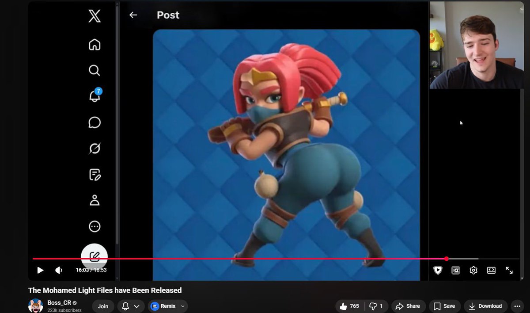Enter fullscreen mode
This screenshot has width=530, height=313.
tap(509, 270)
